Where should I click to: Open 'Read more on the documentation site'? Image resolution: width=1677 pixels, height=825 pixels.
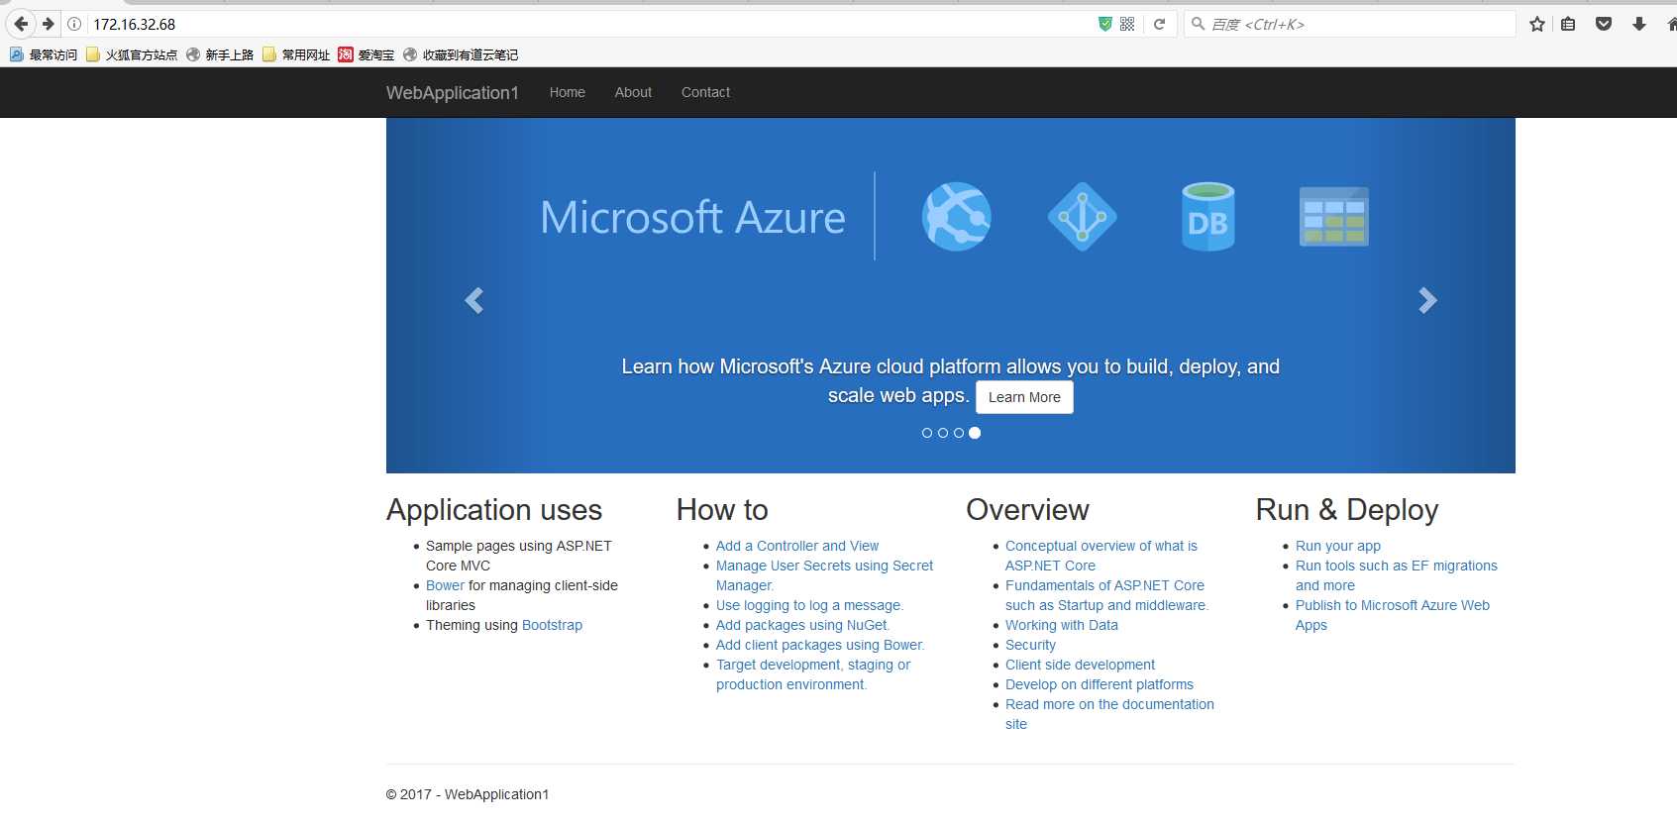[1109, 714]
